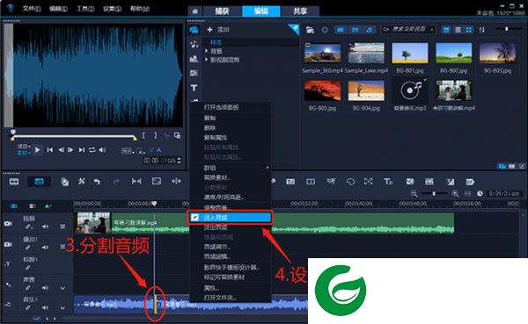Open the 3D Title Editor icon
Screen dimensions: 528x324
[x=388, y=182]
